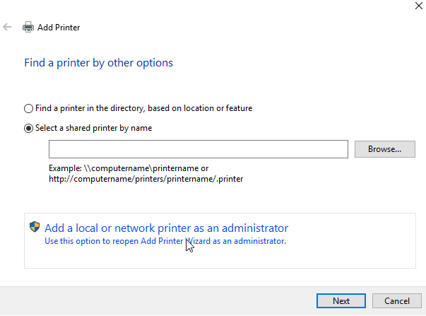
Task: Click the UAC shield icon
Action: tap(35, 226)
